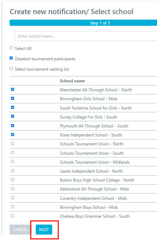This screenshot has height=248, width=157.
Task: Deselect South Yorkshire School for Girls checkbox
Action: (x=13, y=107)
